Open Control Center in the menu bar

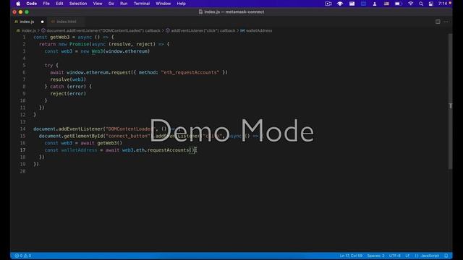click(x=431, y=4)
